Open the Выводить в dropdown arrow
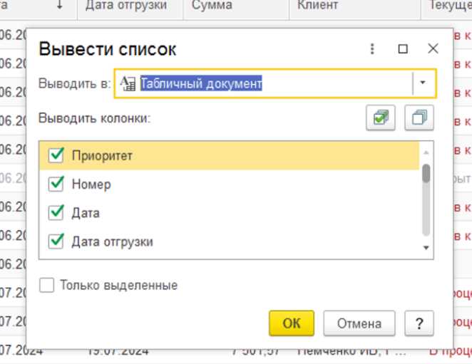Viewport: 472px width, 364px height. 423,83
